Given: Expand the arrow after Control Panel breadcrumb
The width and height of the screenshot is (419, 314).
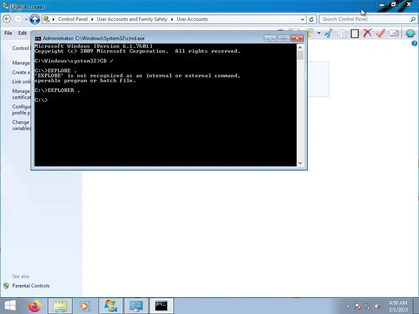Looking at the screenshot, I should click(x=92, y=19).
